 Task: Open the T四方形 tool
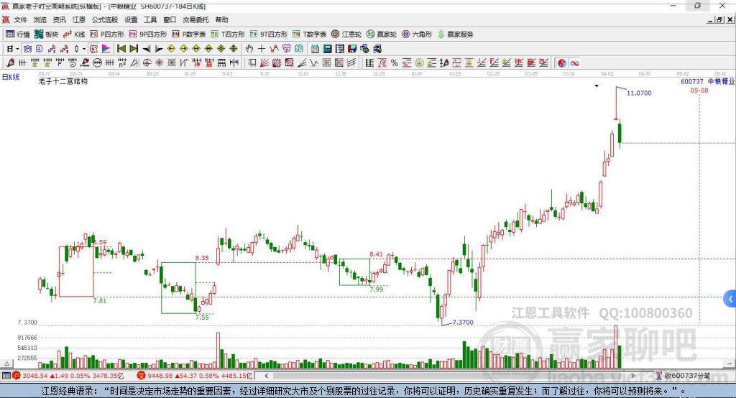coord(228,34)
